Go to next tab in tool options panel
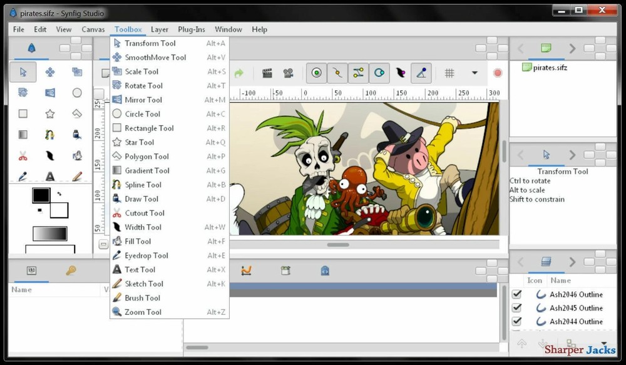 tap(573, 155)
